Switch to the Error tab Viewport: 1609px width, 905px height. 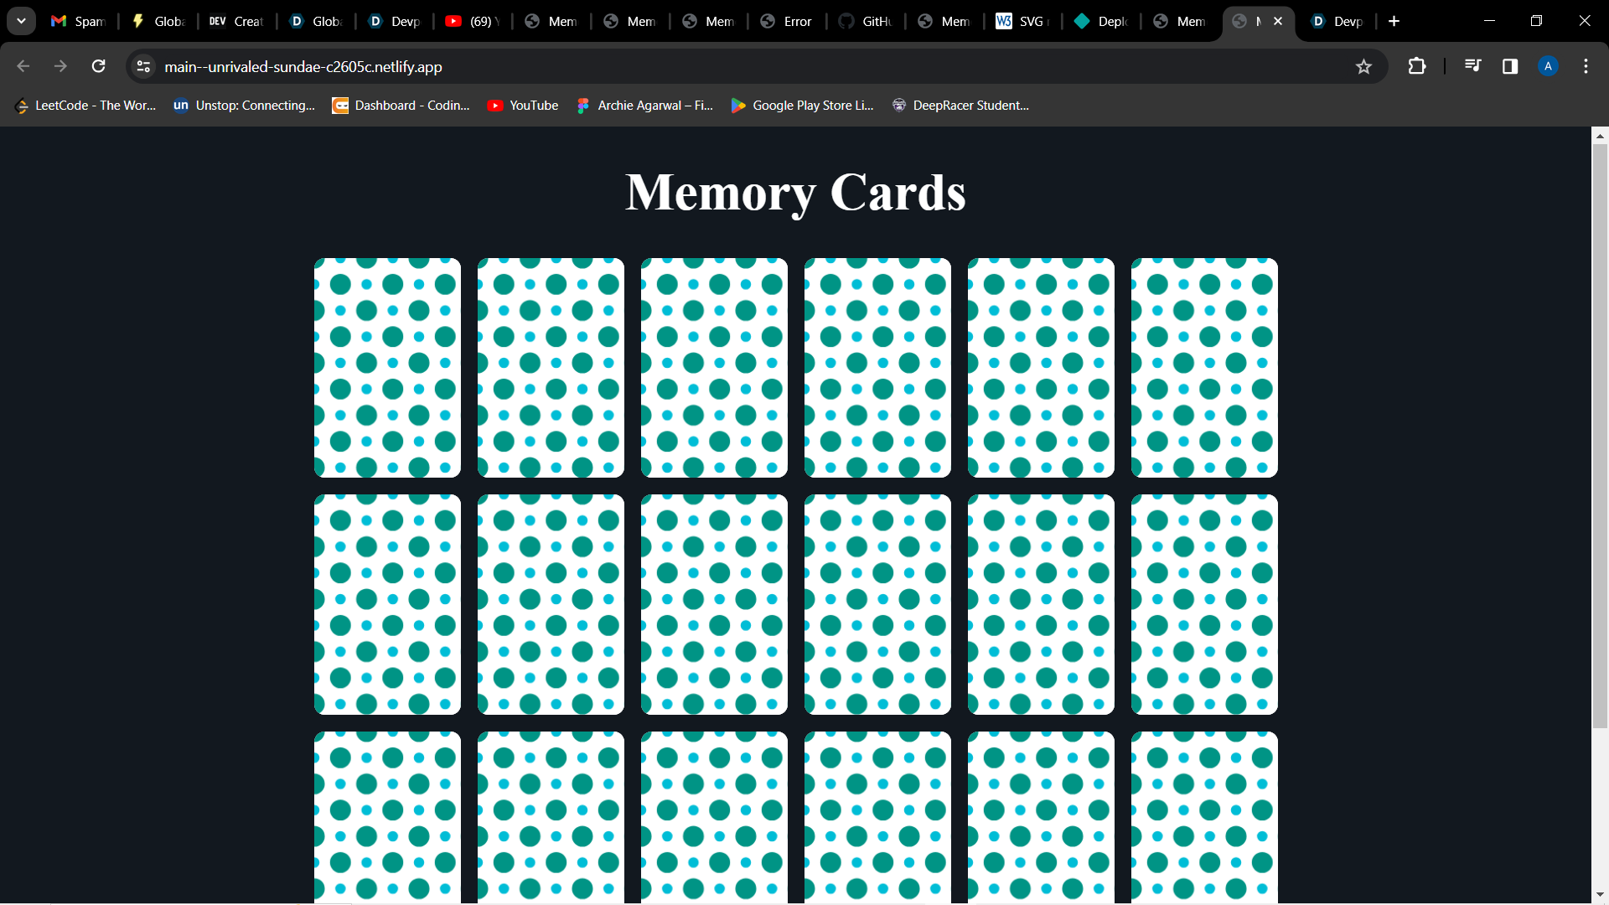coord(787,21)
